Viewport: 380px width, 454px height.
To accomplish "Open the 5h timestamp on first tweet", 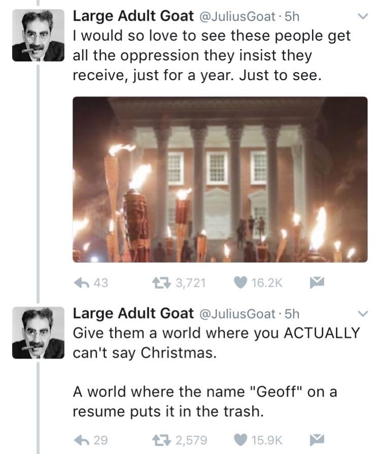I will [292, 17].
